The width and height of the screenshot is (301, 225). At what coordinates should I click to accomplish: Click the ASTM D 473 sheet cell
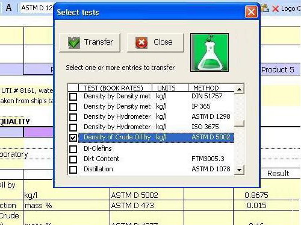point(147,206)
